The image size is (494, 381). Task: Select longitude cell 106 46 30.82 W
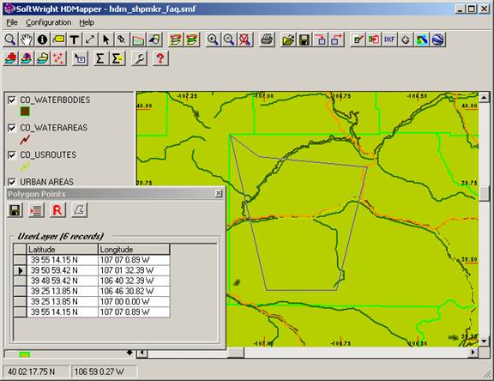coord(134,291)
